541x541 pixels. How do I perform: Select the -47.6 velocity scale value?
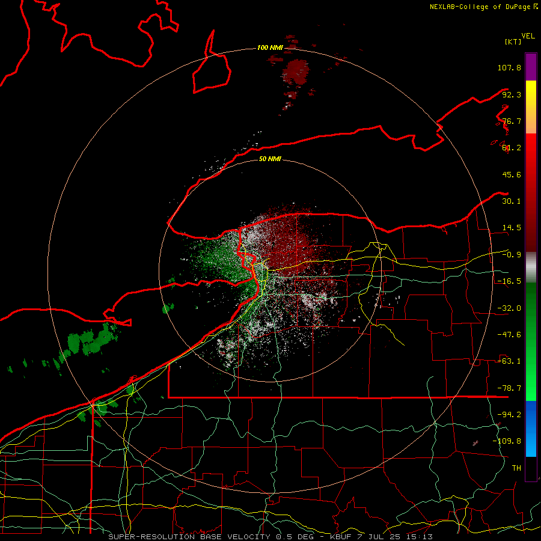click(x=509, y=335)
